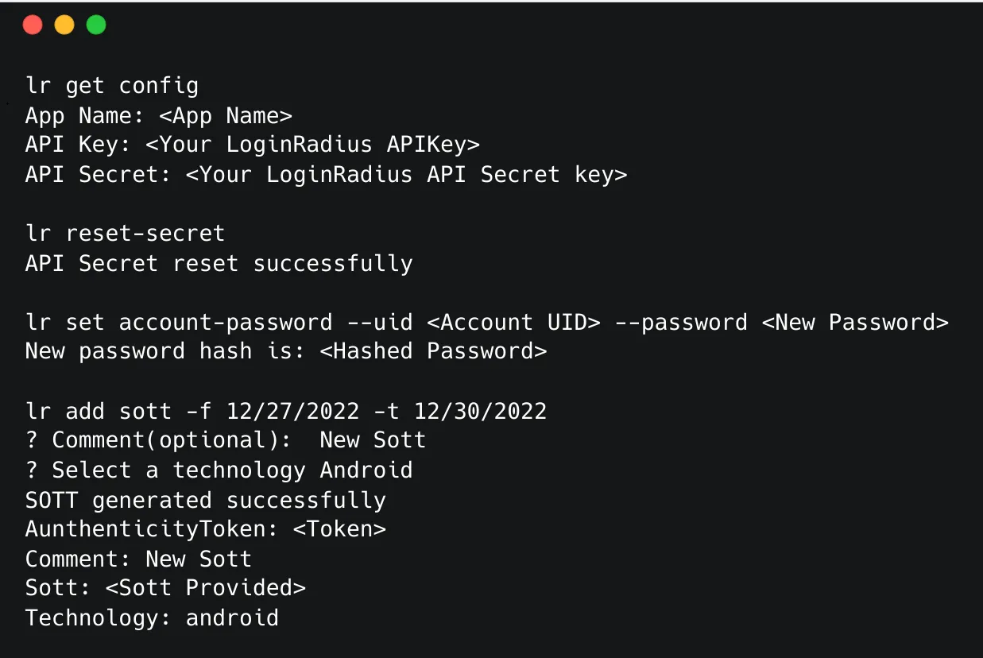The height and width of the screenshot is (658, 983).
Task: Click the '<Sott Provided>' value
Action: pos(246,588)
